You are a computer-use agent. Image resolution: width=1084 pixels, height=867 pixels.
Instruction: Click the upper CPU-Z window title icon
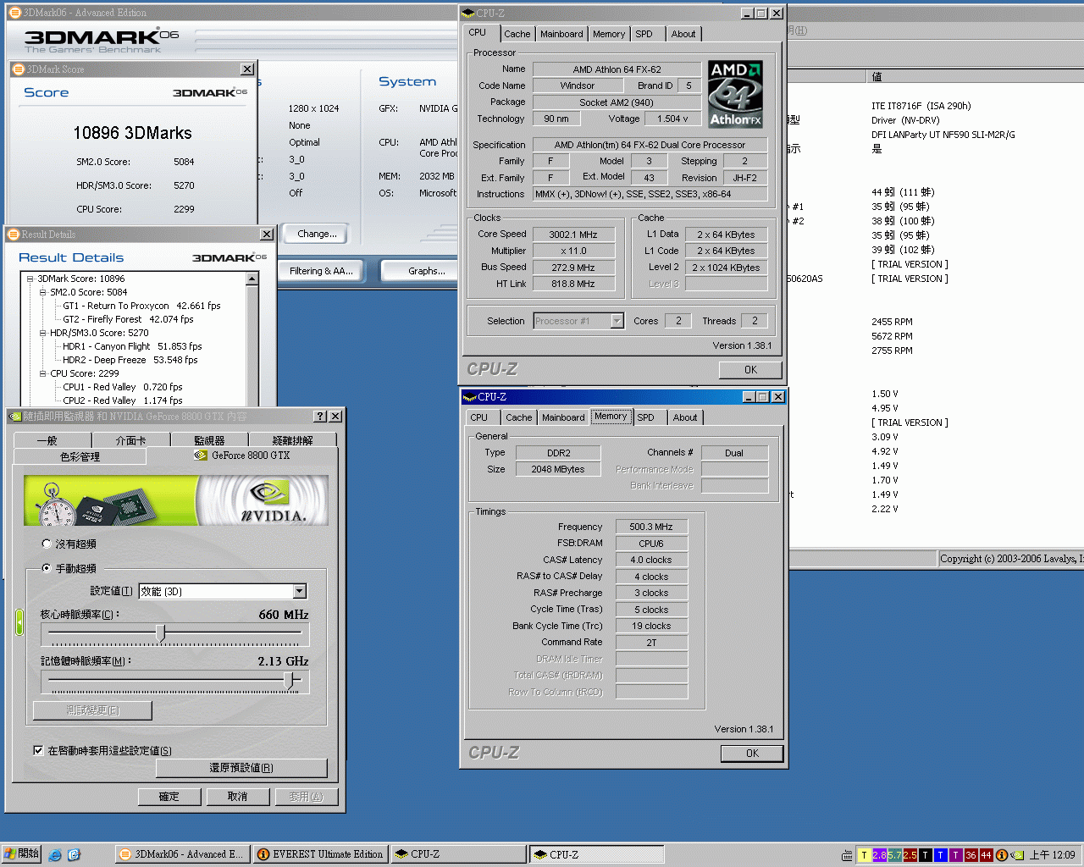[468, 14]
